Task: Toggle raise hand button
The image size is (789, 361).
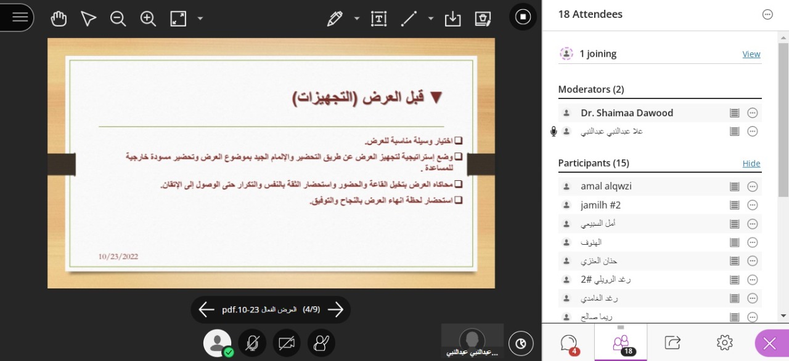Action: 321,343
